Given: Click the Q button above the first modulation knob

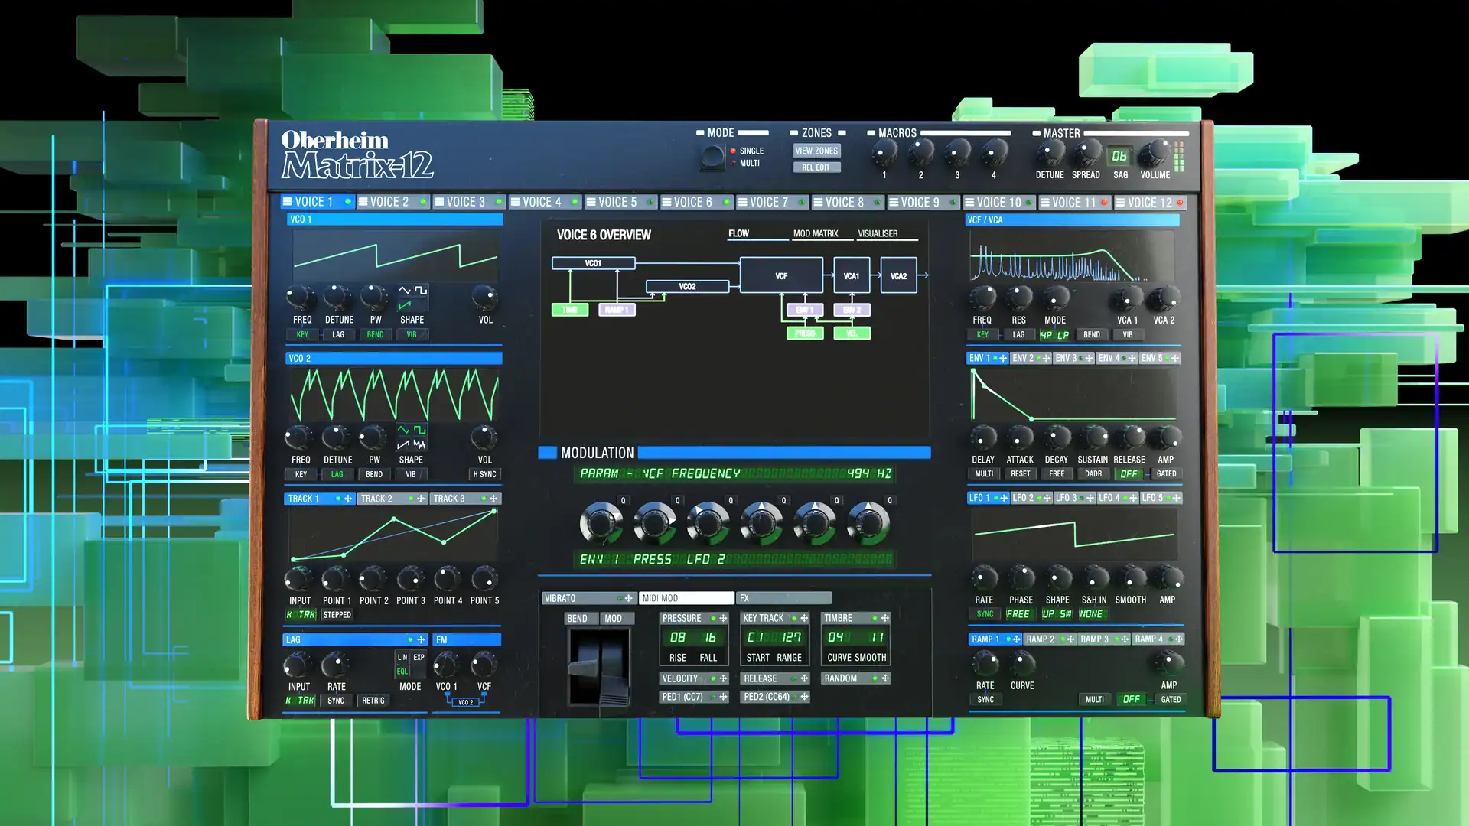Looking at the screenshot, I should coord(624,501).
